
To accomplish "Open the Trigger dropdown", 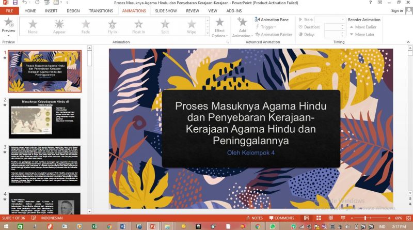I will (x=266, y=27).
